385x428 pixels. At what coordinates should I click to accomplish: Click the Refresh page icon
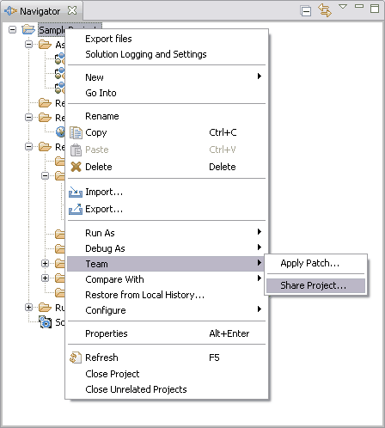(76, 358)
